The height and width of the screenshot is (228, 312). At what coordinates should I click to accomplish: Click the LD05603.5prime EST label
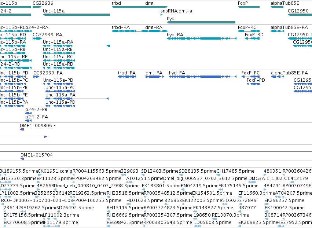(213, 223)
